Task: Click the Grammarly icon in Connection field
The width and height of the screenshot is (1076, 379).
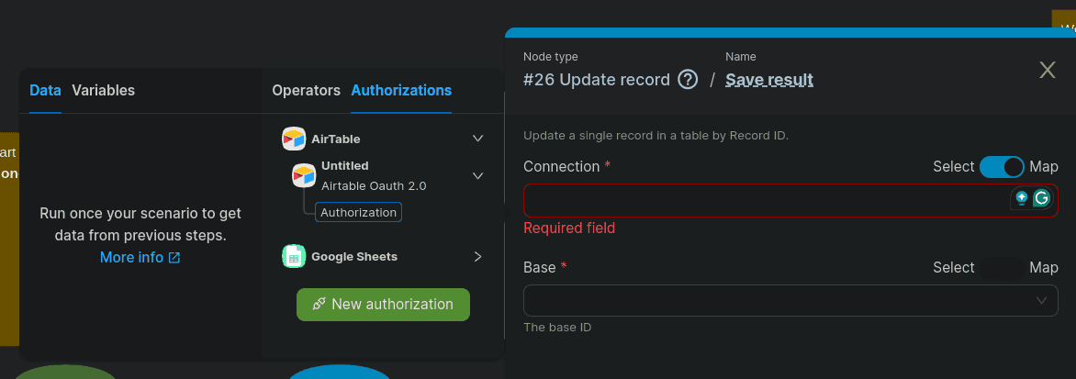Action: point(1041,198)
